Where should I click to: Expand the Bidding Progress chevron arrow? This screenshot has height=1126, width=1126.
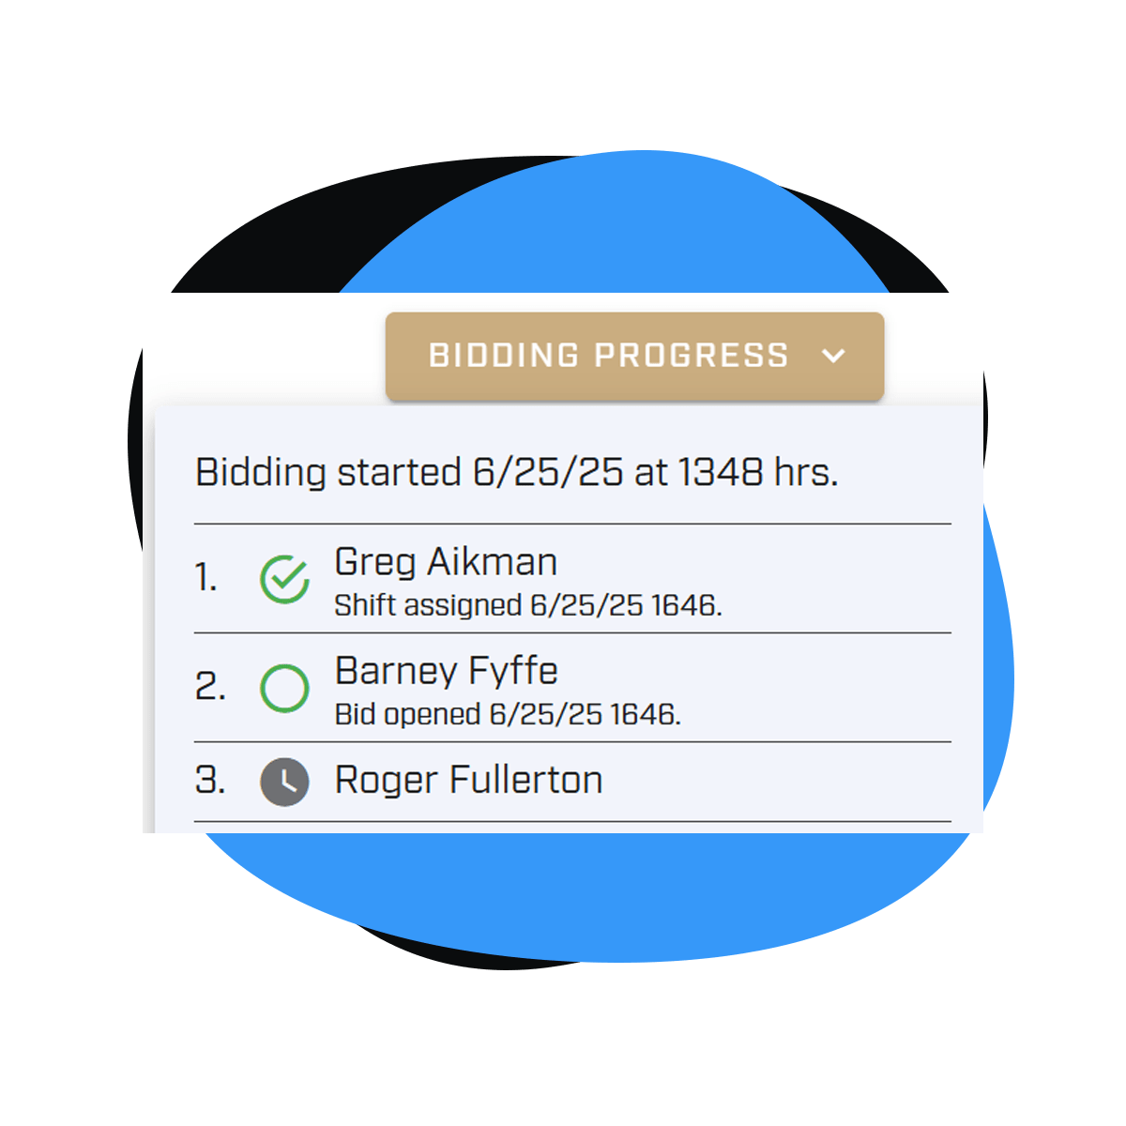(833, 357)
